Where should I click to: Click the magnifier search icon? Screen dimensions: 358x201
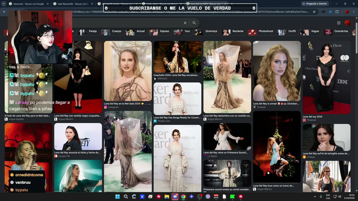coord(194,23)
